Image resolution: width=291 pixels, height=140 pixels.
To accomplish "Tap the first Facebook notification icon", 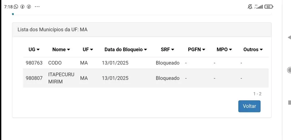I will (22, 7).
